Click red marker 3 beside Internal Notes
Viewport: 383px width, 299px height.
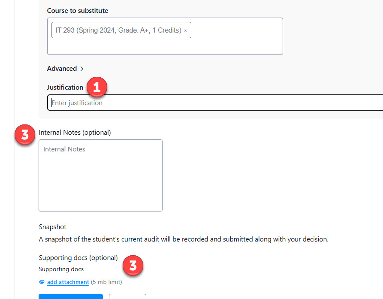25,135
